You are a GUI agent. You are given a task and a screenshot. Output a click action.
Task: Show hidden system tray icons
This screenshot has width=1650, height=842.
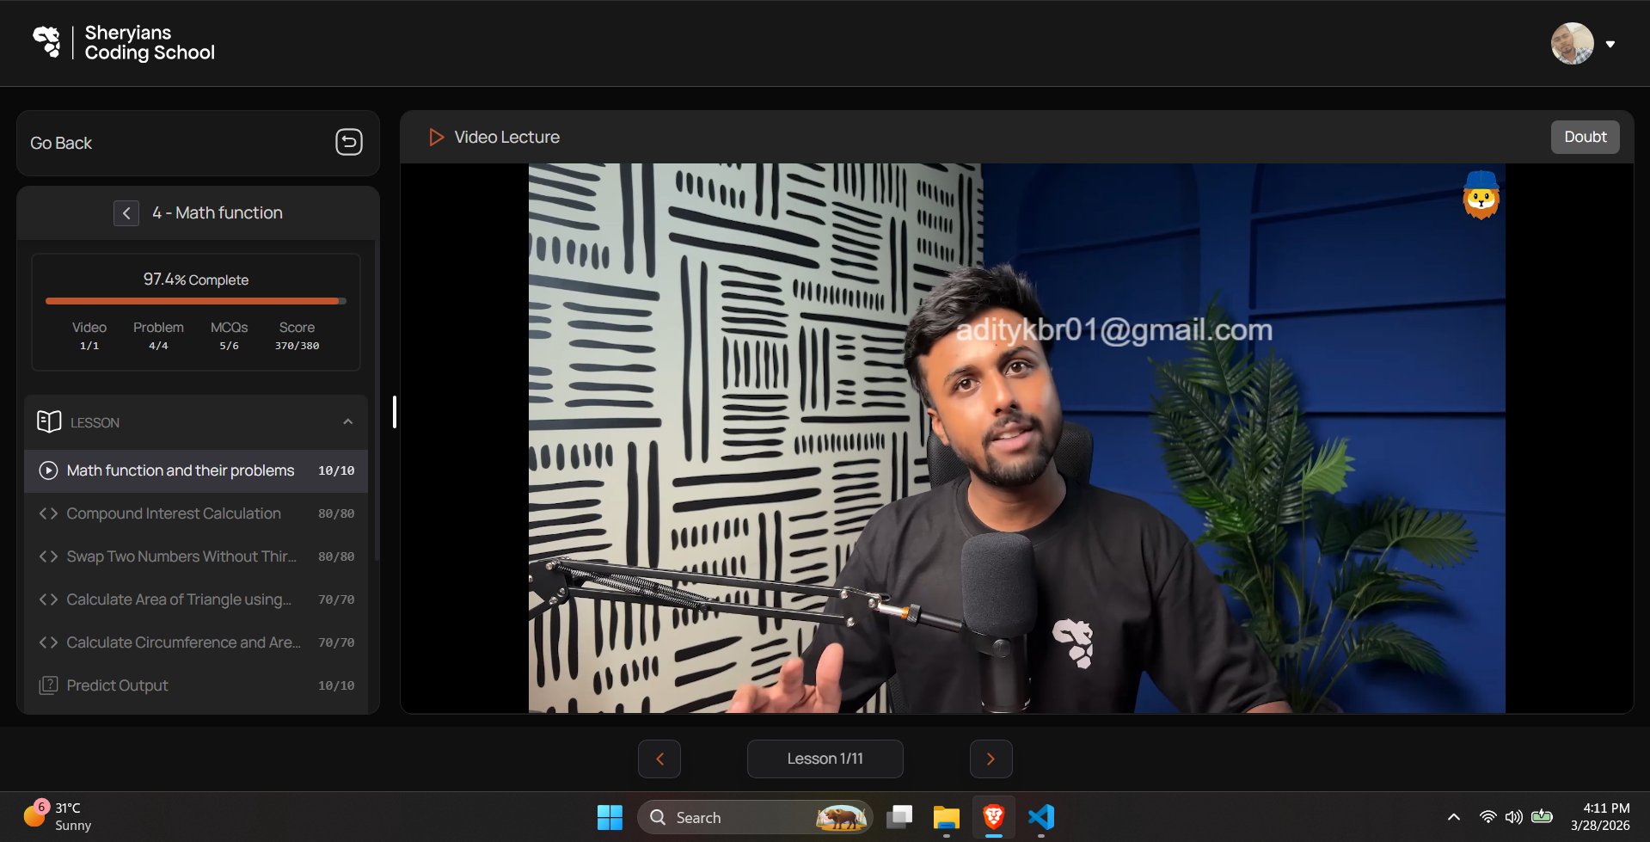click(x=1453, y=817)
